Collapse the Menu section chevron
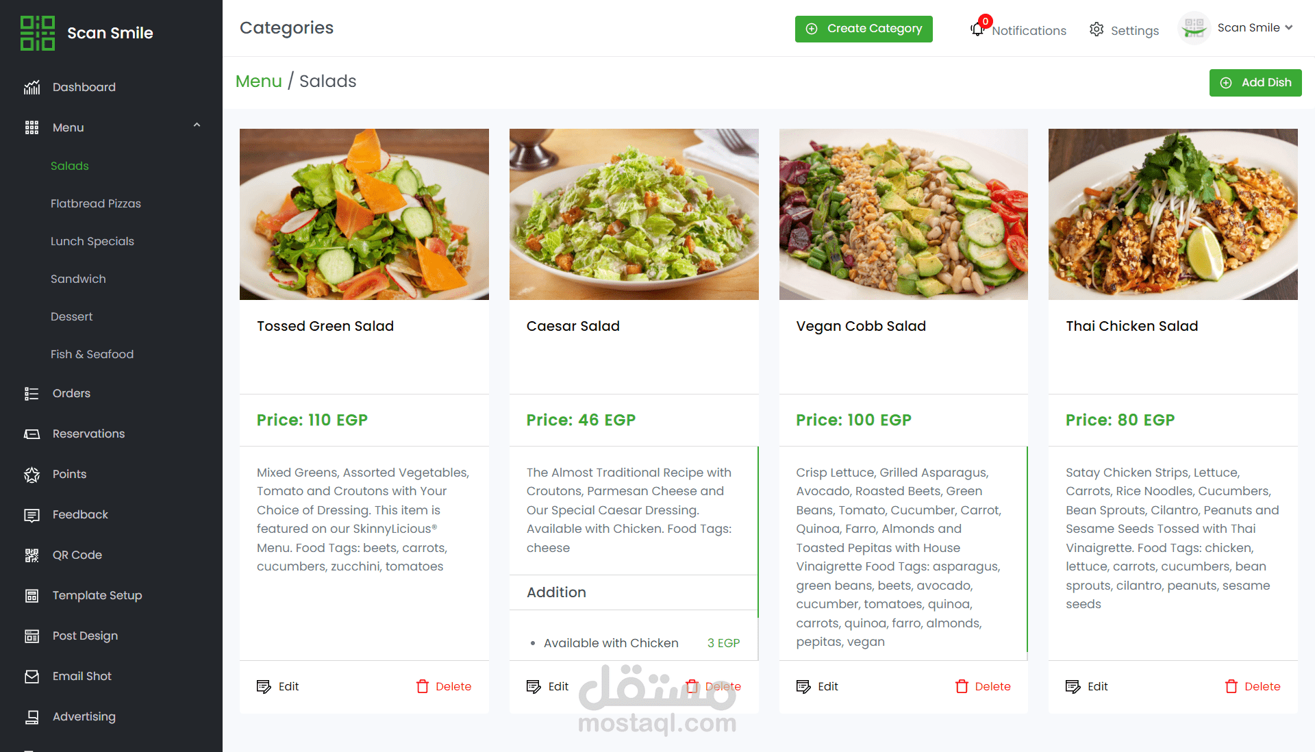Image resolution: width=1315 pixels, height=752 pixels. pos(197,125)
